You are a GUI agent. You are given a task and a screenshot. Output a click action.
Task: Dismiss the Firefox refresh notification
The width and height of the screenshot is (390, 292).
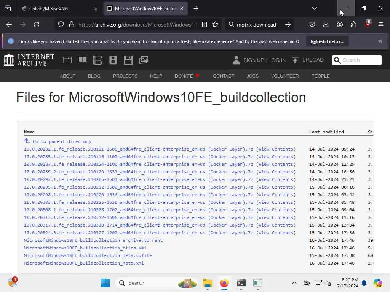380,41
